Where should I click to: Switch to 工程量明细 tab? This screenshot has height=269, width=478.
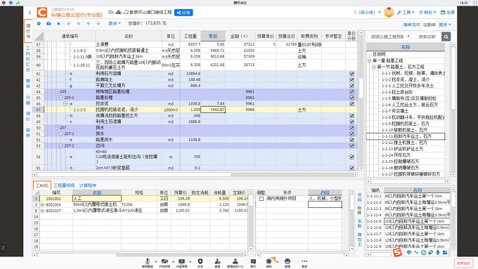pyautogui.click(x=64, y=185)
